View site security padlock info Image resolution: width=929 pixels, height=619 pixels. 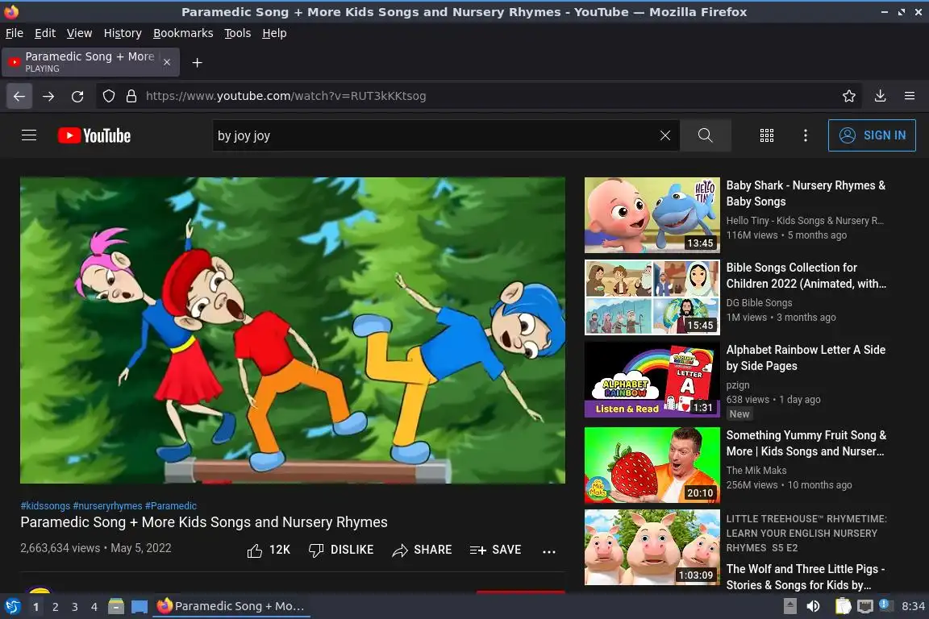(131, 96)
